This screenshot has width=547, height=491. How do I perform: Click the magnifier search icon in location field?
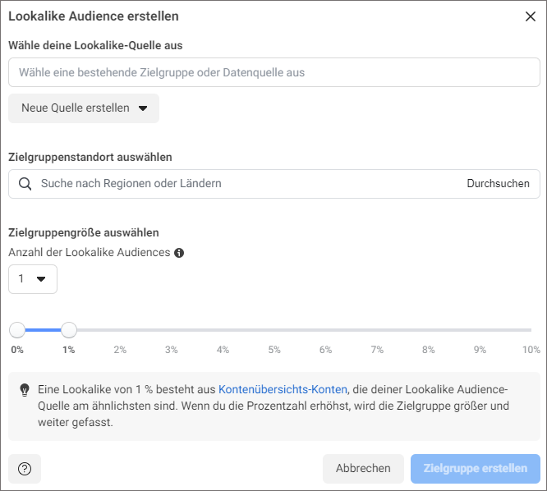point(25,184)
